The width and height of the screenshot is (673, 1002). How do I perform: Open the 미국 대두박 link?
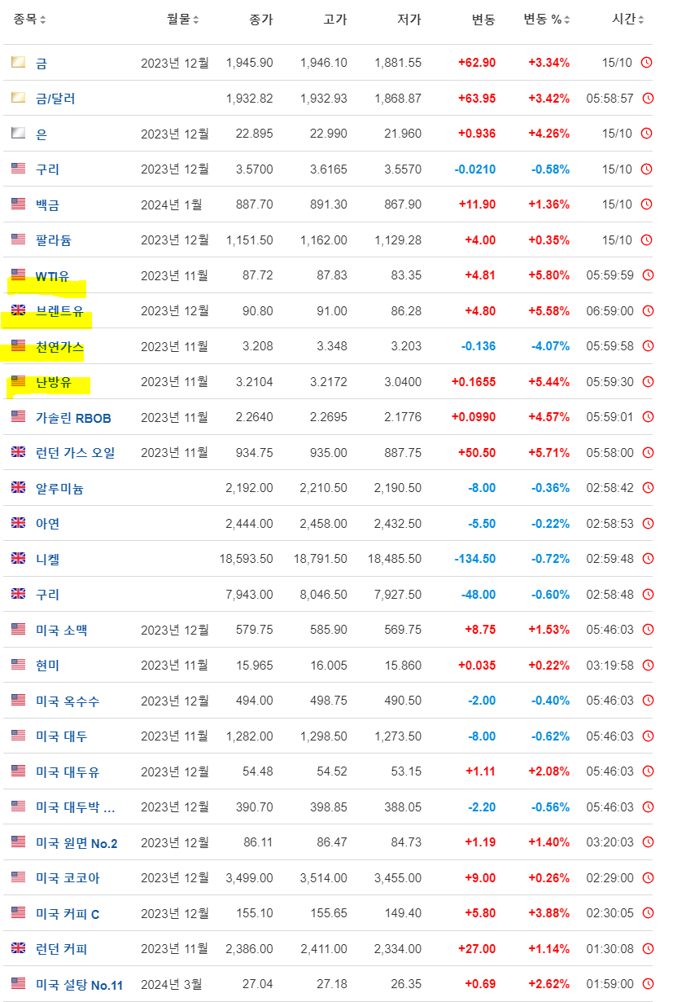pyautogui.click(x=76, y=807)
